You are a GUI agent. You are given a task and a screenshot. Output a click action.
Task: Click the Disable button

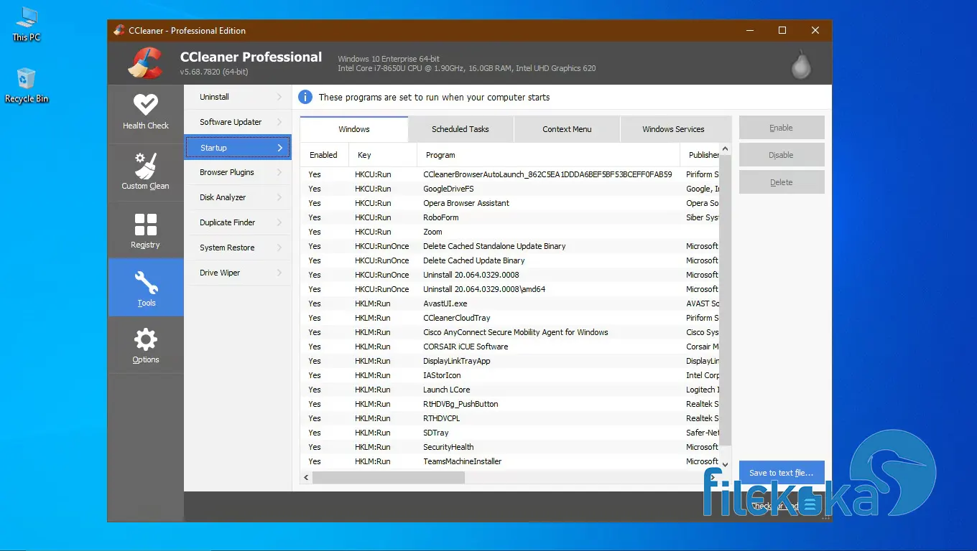[x=782, y=155]
